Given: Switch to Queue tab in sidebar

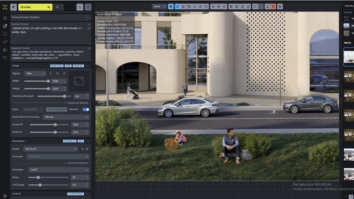Looking at the screenshot, I should pyautogui.click(x=5, y=57).
